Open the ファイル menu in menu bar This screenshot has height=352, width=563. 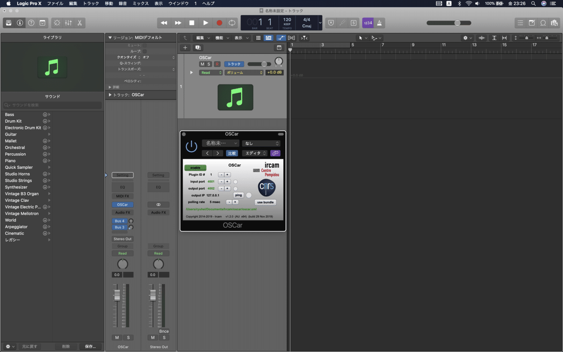55,3
